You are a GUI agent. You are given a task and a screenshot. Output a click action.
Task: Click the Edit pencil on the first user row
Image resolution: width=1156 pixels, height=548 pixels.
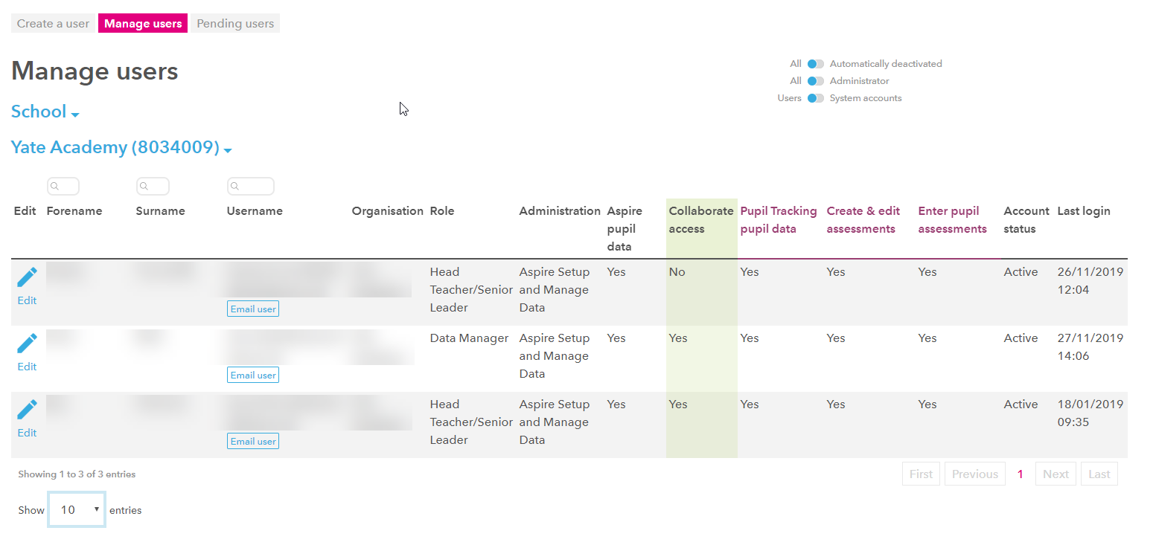tap(27, 277)
